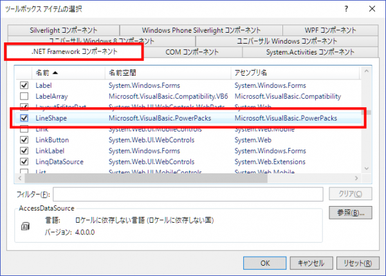Click the キャンセル button
The width and height of the screenshot is (386, 276).
311,263
